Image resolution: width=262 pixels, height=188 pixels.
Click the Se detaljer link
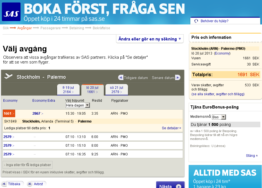(170, 128)
